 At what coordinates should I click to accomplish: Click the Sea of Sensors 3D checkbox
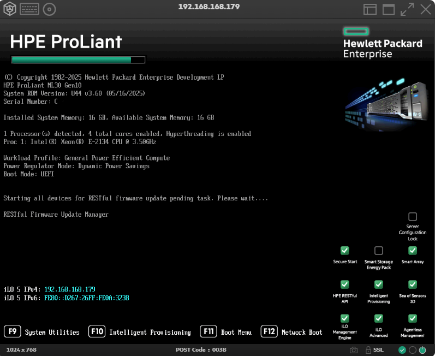[x=413, y=284]
